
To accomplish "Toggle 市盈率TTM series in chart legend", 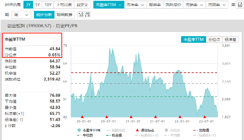I will tap(89, 130).
